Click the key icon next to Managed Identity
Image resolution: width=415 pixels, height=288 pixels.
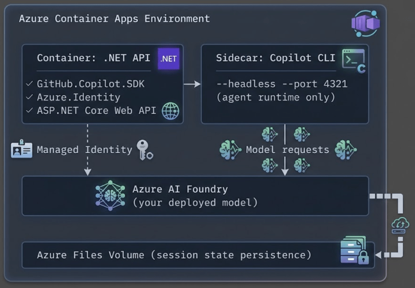144,149
